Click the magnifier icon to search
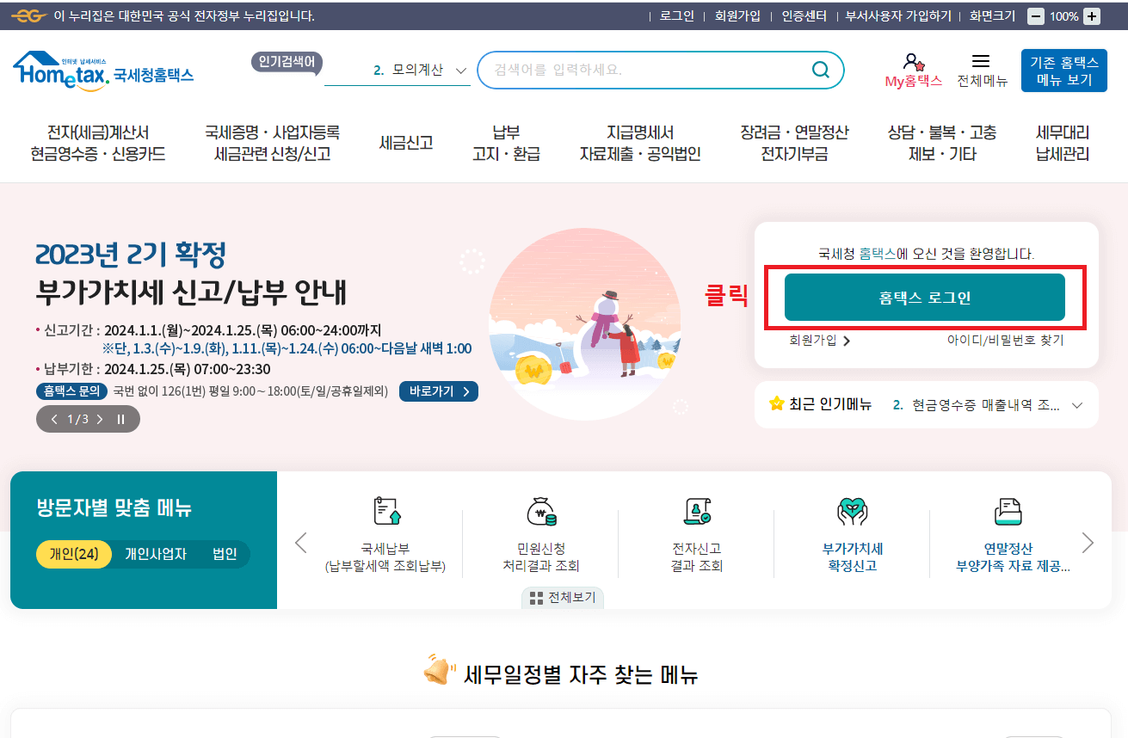 tap(819, 70)
